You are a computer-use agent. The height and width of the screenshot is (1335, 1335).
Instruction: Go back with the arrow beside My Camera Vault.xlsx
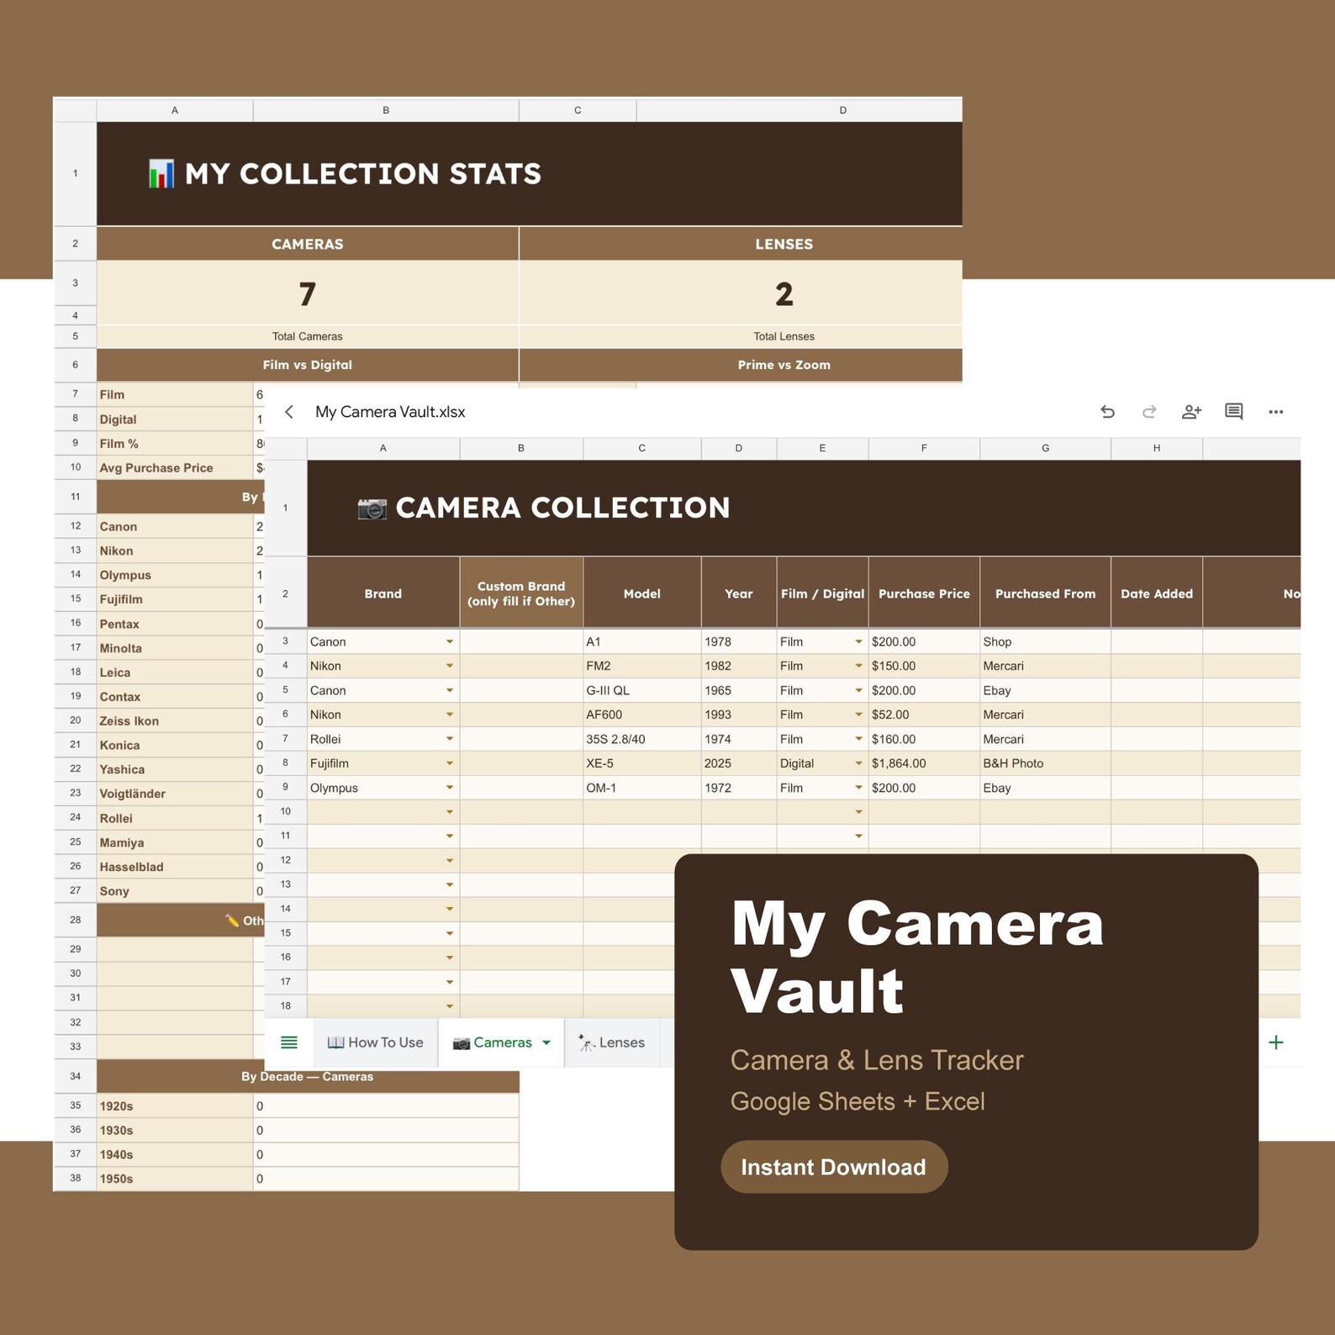coord(289,412)
